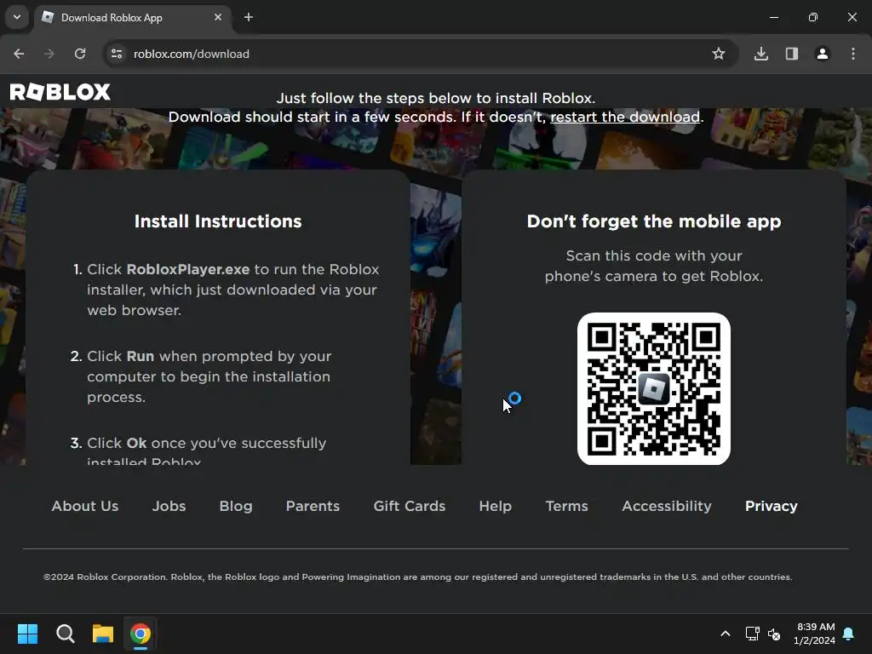
Task: Click the Roblox logo in page header
Action: click(60, 92)
